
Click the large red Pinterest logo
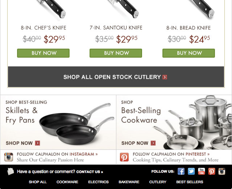click(124, 157)
